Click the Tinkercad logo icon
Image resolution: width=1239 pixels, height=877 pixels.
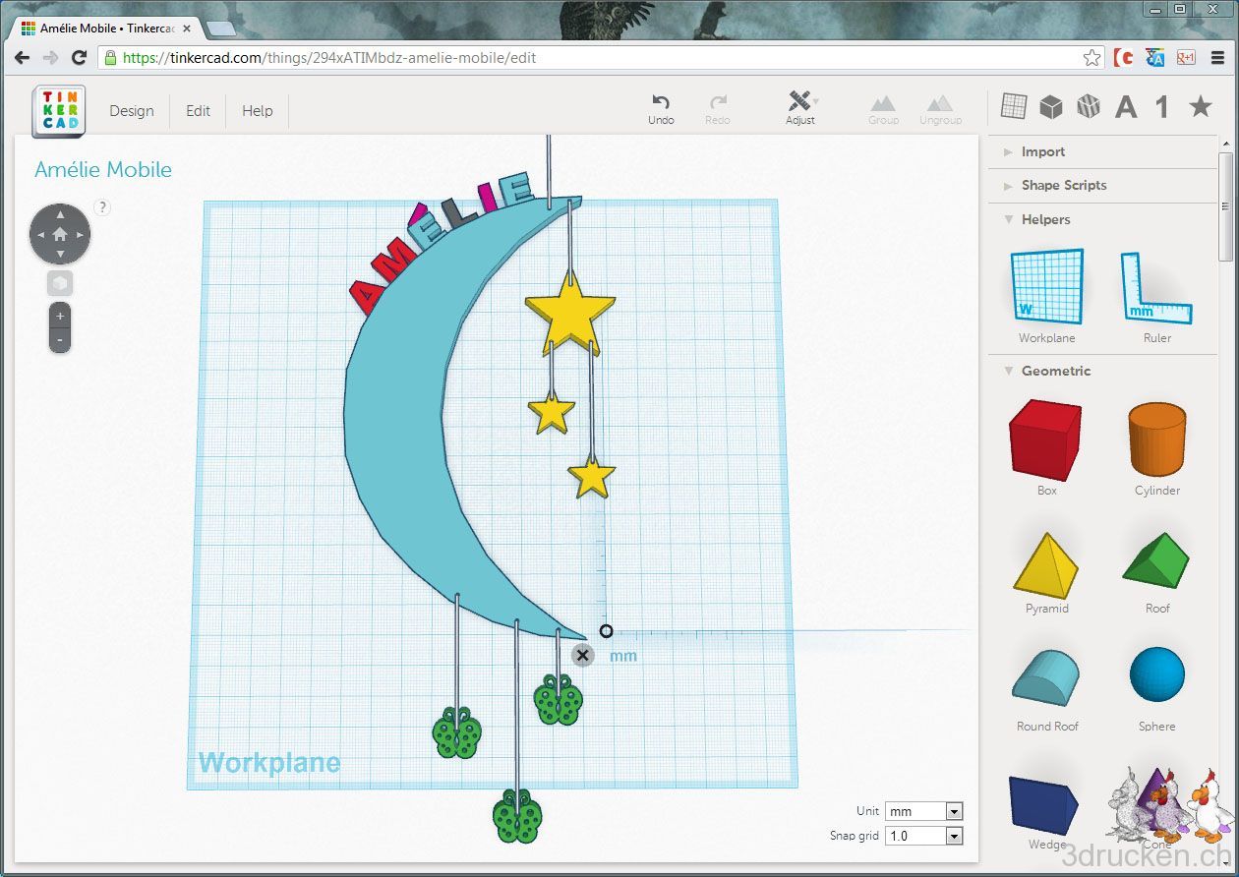[58, 110]
